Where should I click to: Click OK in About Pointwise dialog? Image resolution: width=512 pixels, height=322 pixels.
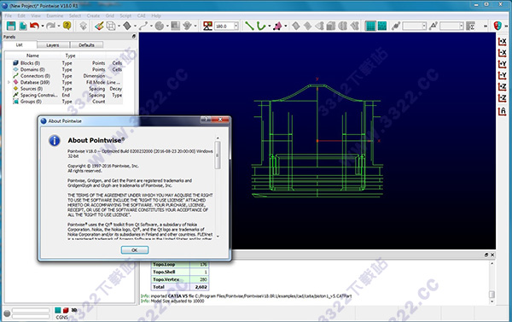pos(135,250)
